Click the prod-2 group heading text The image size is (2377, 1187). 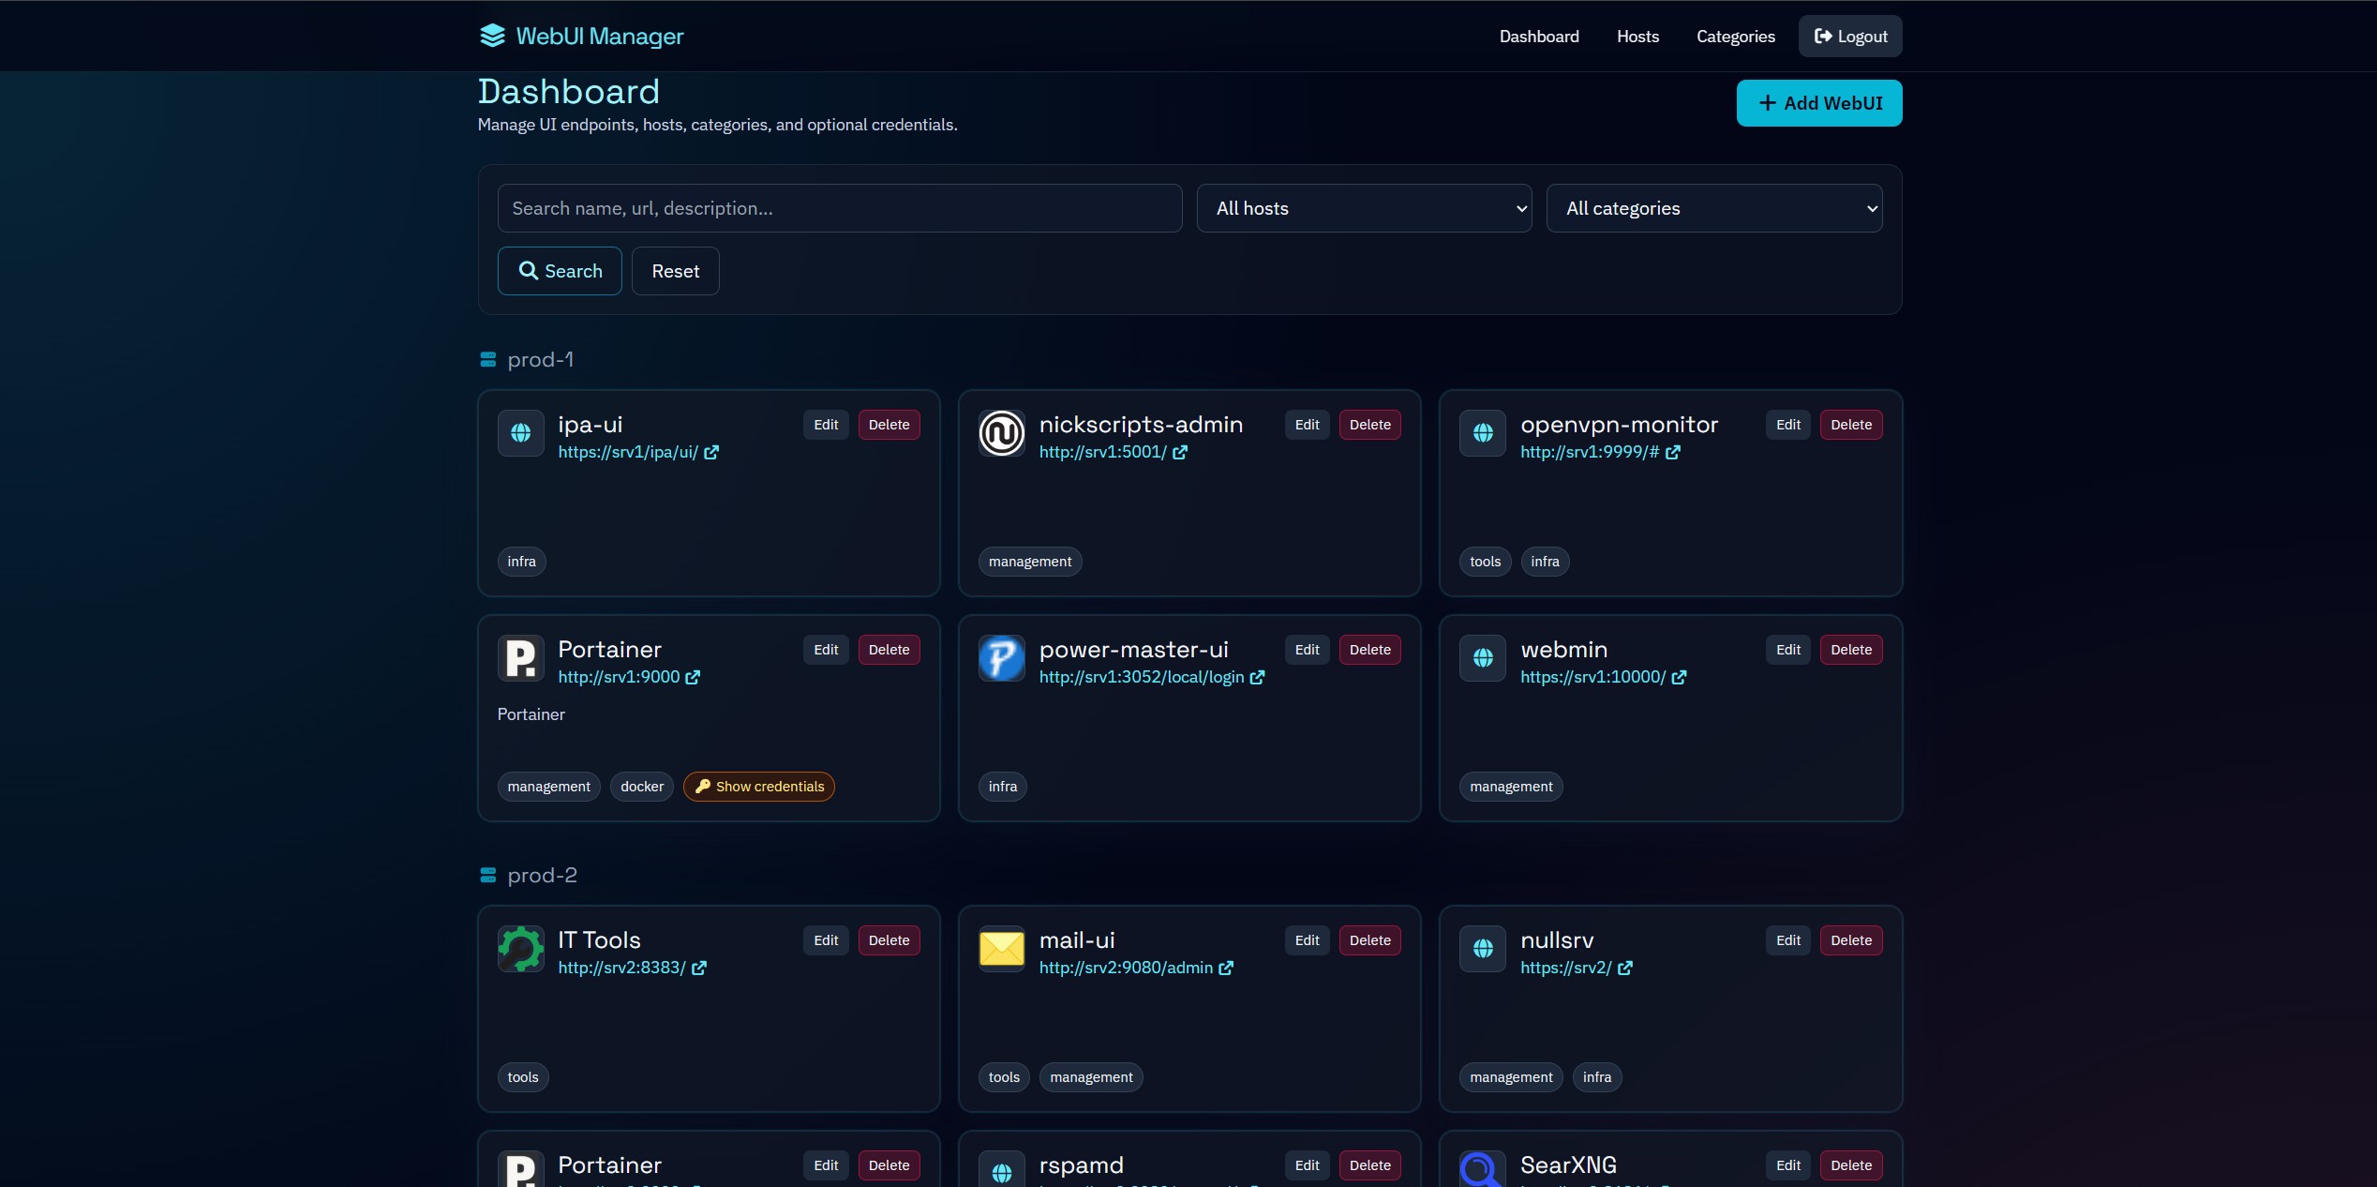click(542, 875)
